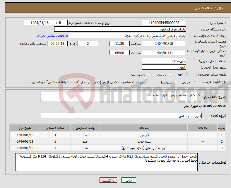Click the buyer notes textarea
Image resolution: width=231 pixels, height=188 pixels.
point(106,162)
